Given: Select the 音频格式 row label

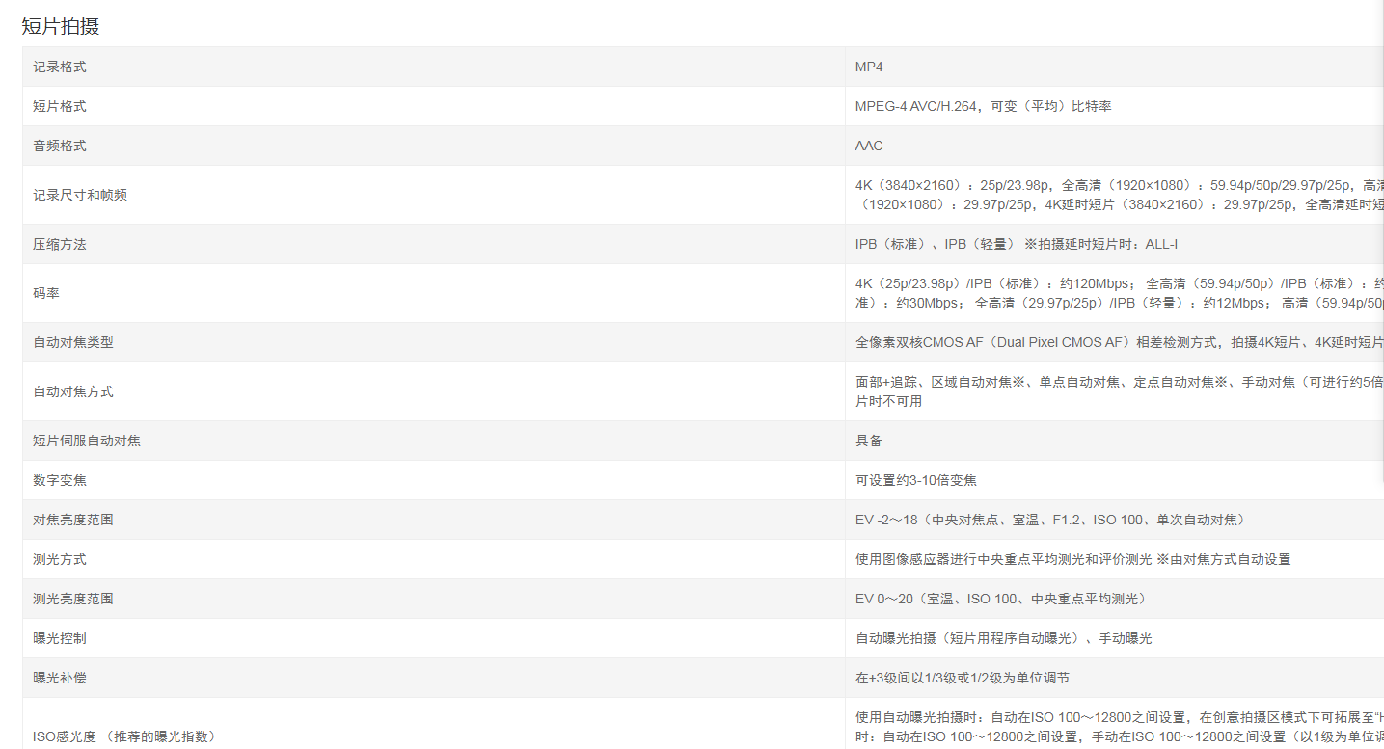Looking at the screenshot, I should (x=60, y=146).
